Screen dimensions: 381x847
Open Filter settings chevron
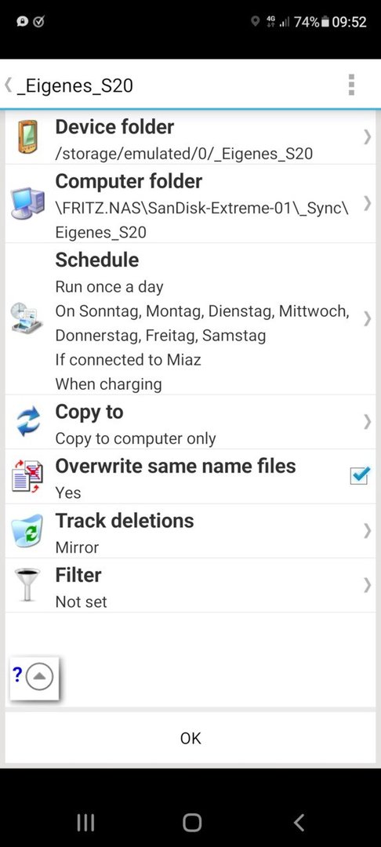[368, 585]
